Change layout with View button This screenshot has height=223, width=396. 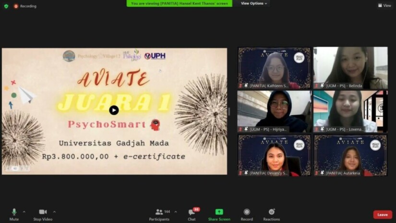(384, 6)
